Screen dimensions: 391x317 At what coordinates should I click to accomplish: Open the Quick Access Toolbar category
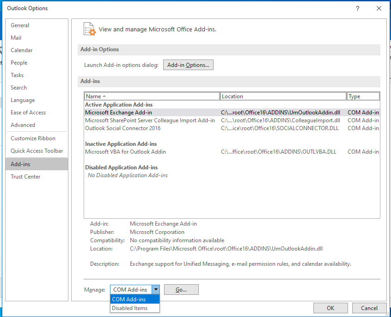37,151
